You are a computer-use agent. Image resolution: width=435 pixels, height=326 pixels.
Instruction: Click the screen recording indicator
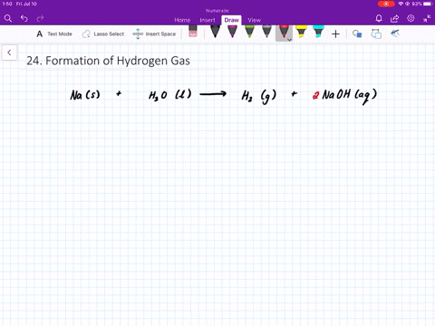tap(386, 4)
